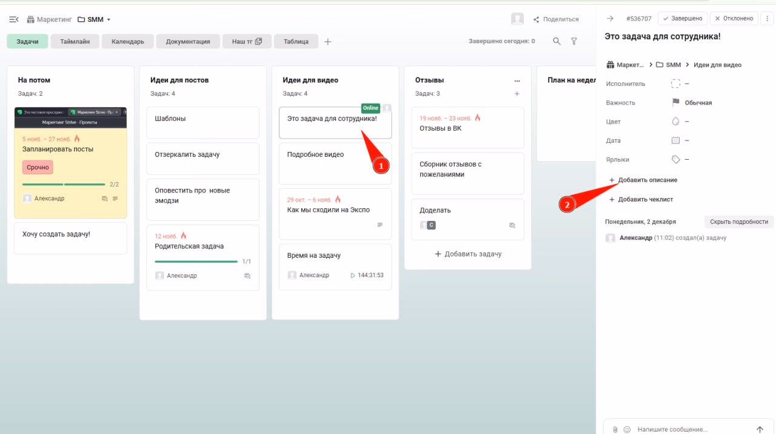
Task: Open the task panel three-dot menu
Action: coord(768,19)
